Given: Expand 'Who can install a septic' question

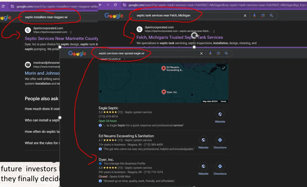Looking at the screenshot, I should [x=42, y=120].
